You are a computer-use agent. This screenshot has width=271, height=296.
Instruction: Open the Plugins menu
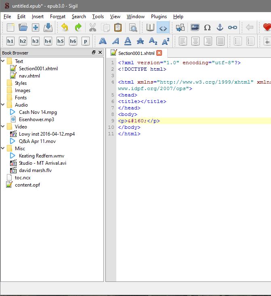point(159,17)
